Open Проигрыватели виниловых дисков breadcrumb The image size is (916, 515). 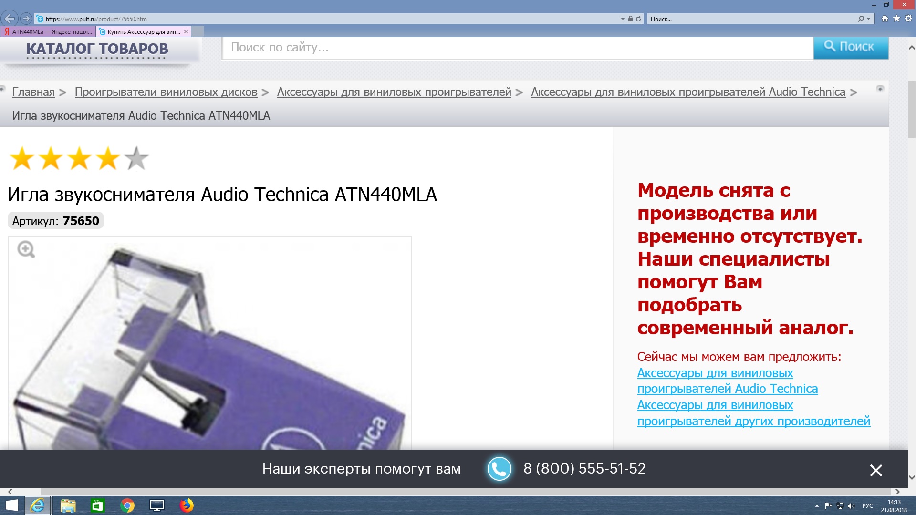[x=166, y=92]
